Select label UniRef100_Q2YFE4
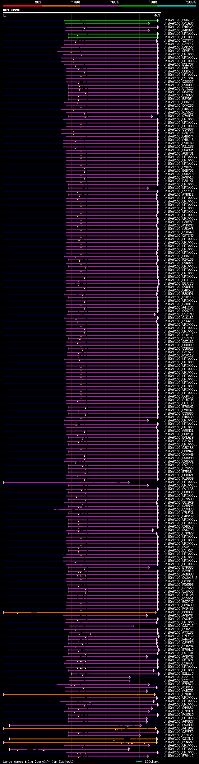199x764 pixels. (x=178, y=44)
